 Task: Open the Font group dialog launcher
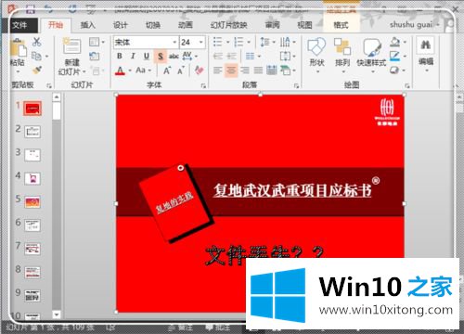click(x=203, y=85)
